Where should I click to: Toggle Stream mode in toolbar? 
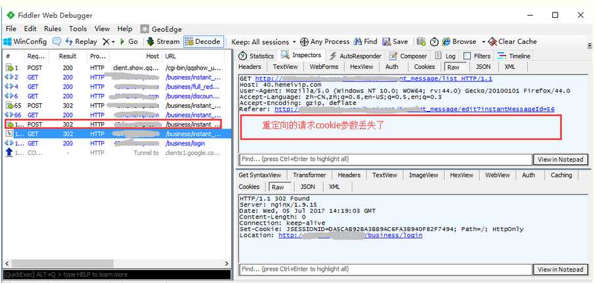click(x=163, y=42)
